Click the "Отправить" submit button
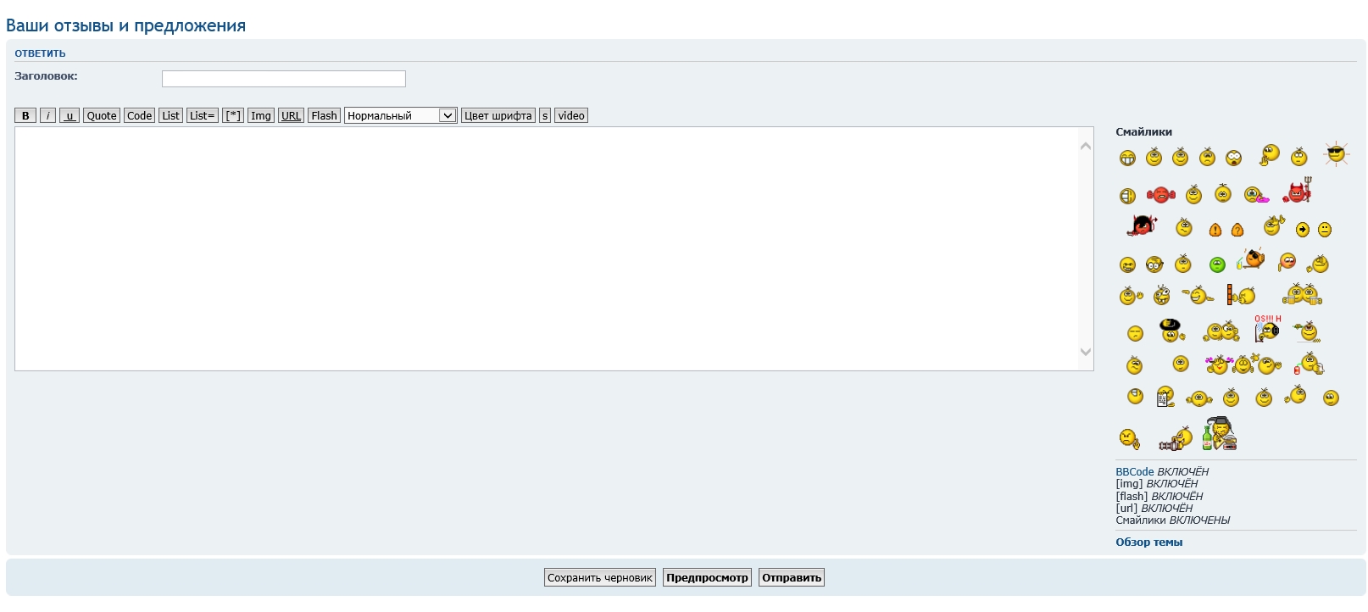The image size is (1368, 612). coord(791,578)
